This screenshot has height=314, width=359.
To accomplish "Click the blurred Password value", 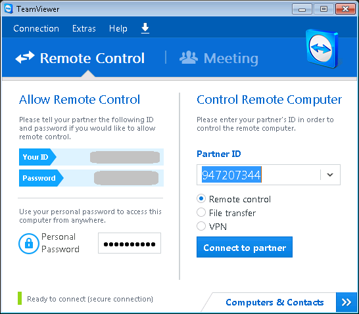I will pos(126,178).
